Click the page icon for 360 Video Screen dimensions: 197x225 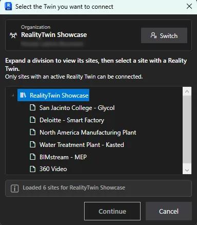coord(33,169)
